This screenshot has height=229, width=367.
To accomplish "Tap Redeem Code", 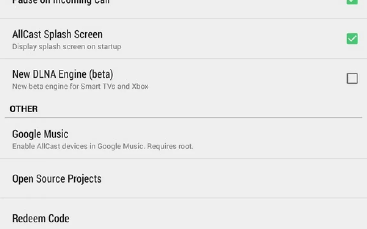I will click(x=41, y=218).
